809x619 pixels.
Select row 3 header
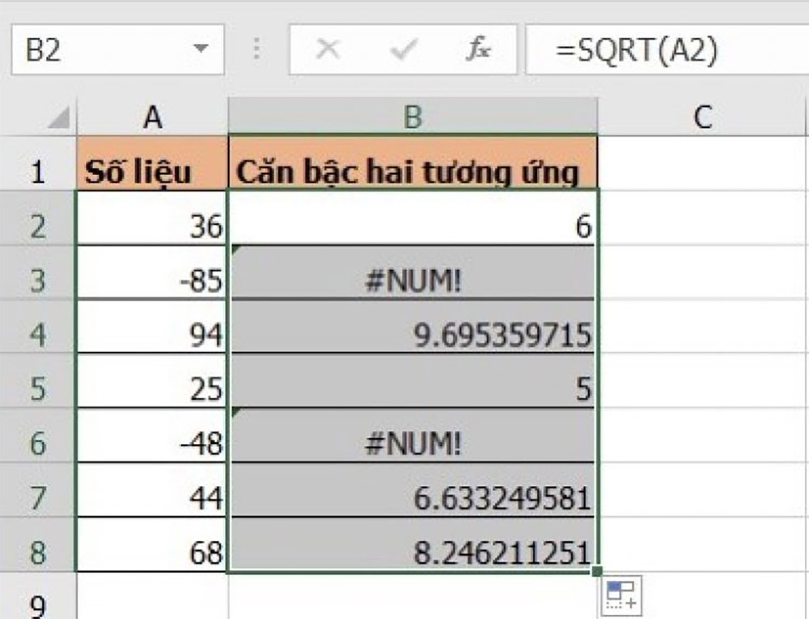(x=38, y=273)
